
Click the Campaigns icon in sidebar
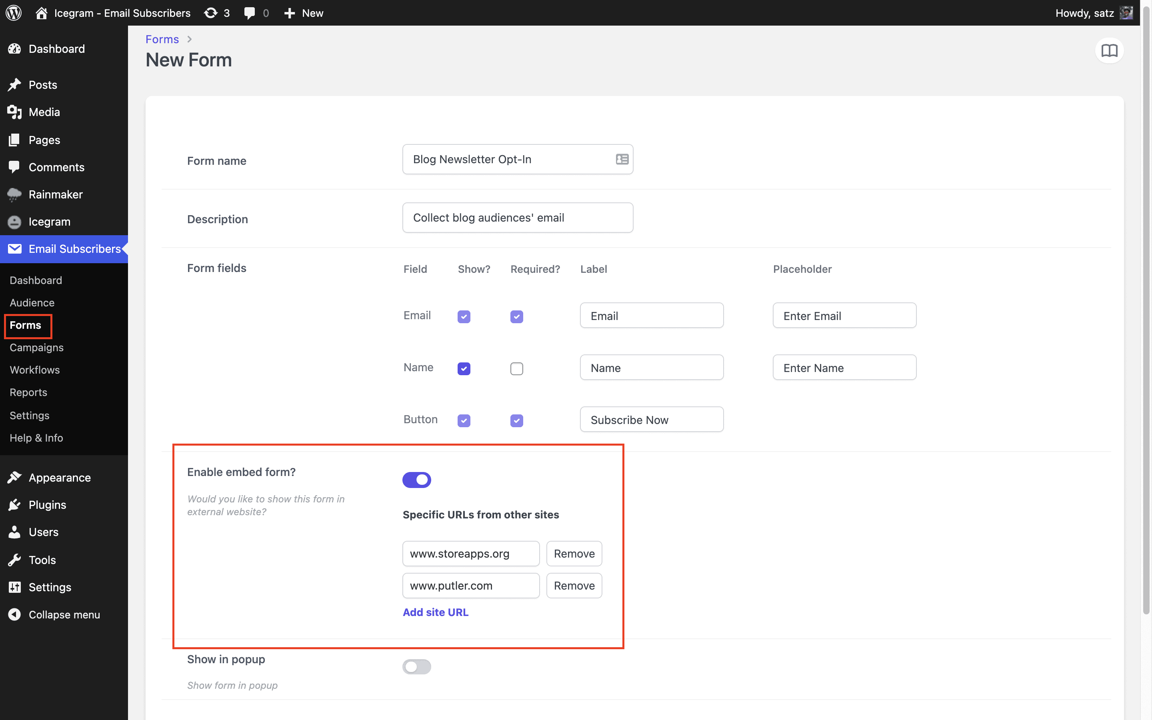tap(36, 347)
